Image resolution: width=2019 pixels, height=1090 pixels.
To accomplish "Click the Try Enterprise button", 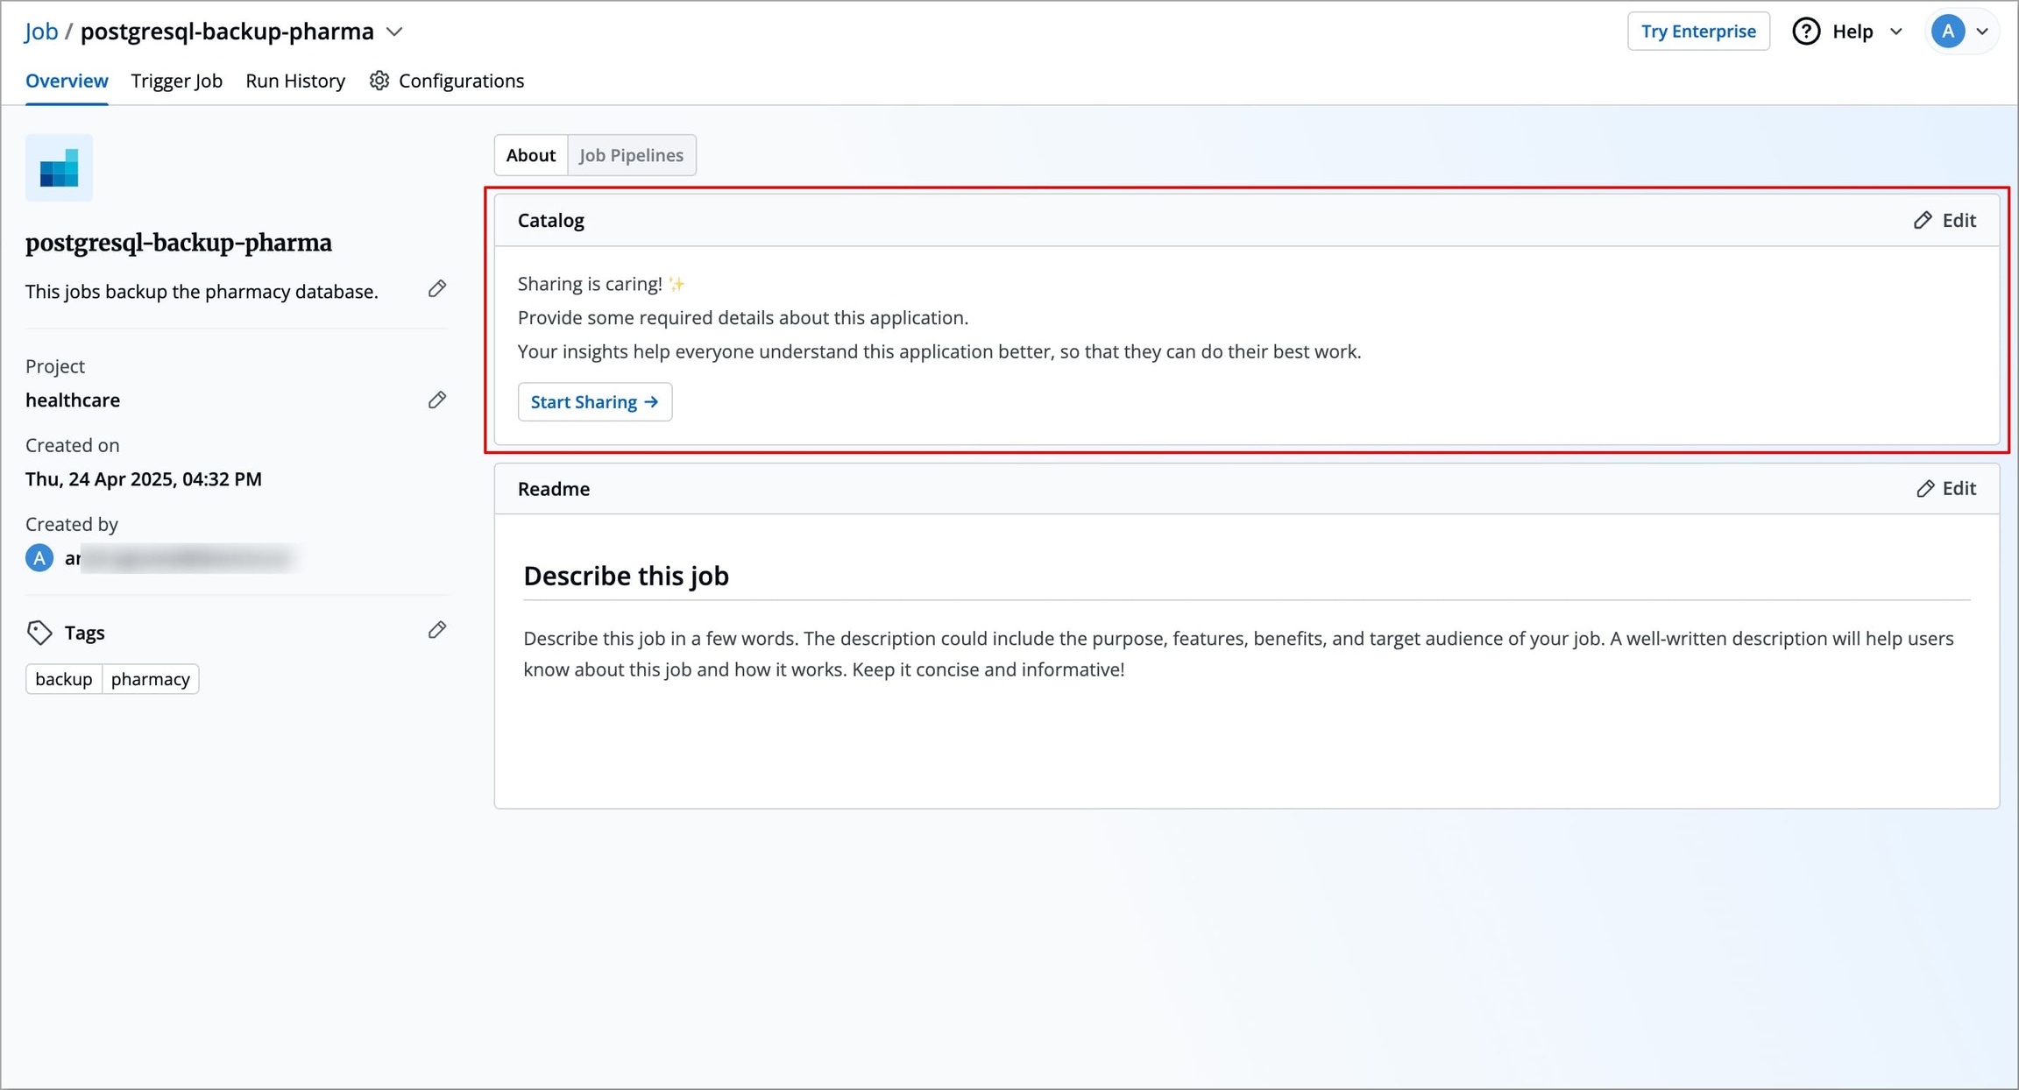I will click(1697, 32).
